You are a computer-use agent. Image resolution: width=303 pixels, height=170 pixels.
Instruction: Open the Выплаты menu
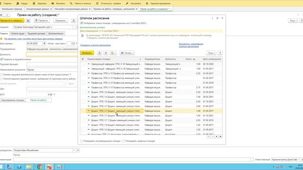point(58,3)
